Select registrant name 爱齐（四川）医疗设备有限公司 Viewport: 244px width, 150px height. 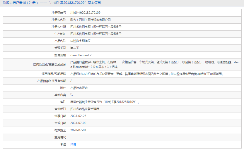coord(91,20)
